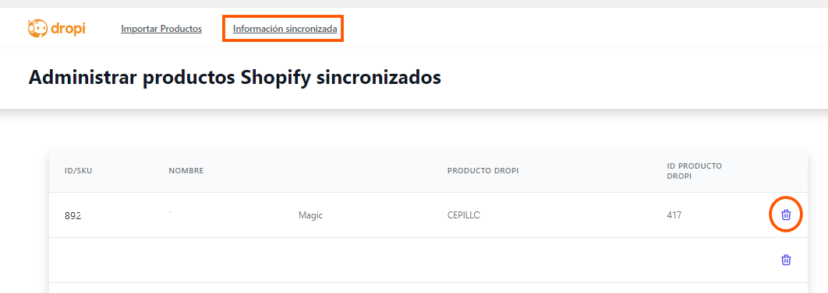Click the orange Dropi owl mascot icon
The image size is (828, 293).
(37, 29)
